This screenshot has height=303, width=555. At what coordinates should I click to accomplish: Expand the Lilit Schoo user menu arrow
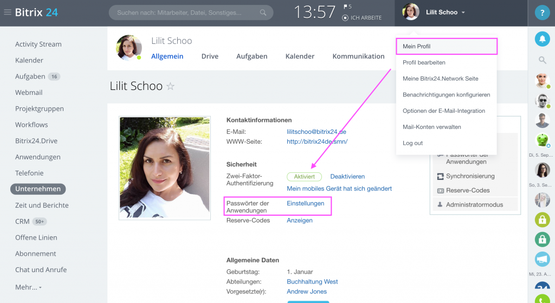[463, 12]
